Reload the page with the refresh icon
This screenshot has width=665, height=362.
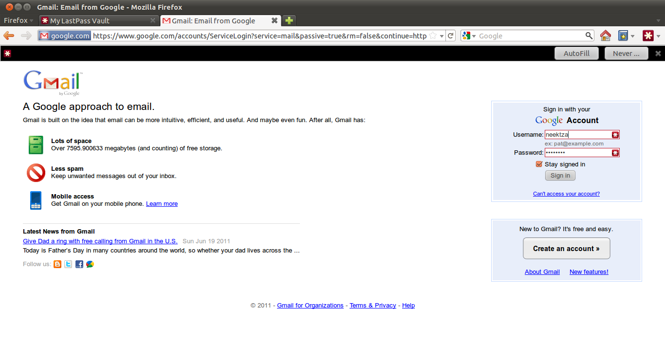click(451, 36)
